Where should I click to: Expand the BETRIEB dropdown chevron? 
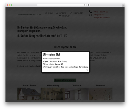67,13
